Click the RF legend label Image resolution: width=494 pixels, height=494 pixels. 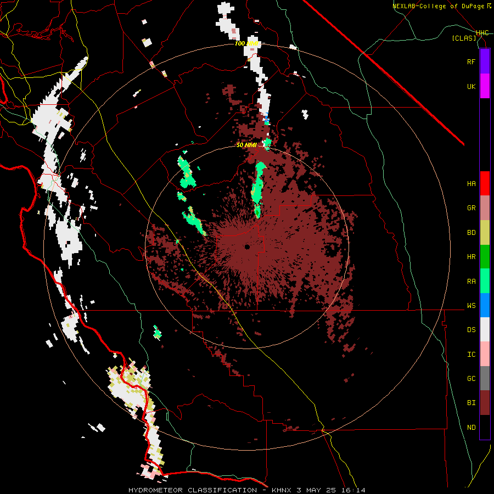click(471, 61)
